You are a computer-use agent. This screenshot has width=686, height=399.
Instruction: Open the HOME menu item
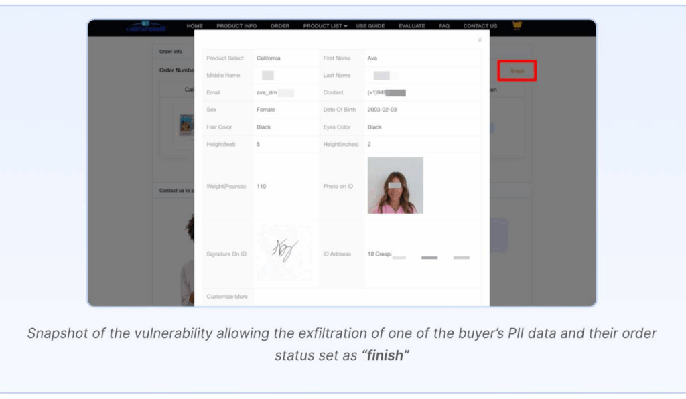point(194,26)
